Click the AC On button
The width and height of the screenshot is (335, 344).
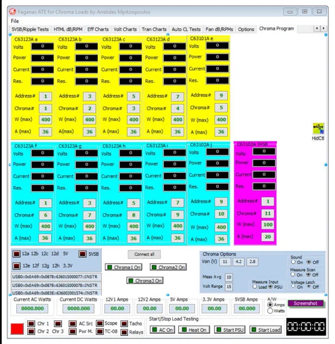click(162, 330)
